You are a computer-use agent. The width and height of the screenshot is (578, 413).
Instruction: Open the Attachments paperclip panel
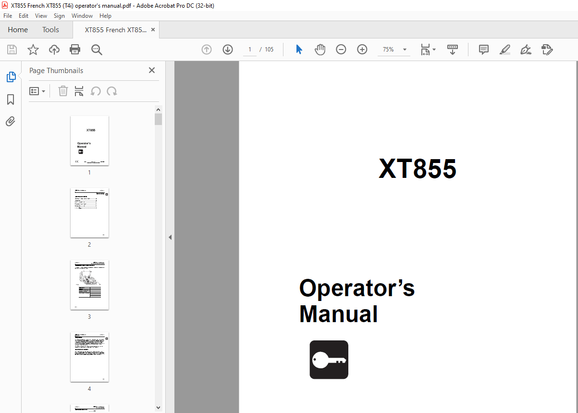pos(11,121)
